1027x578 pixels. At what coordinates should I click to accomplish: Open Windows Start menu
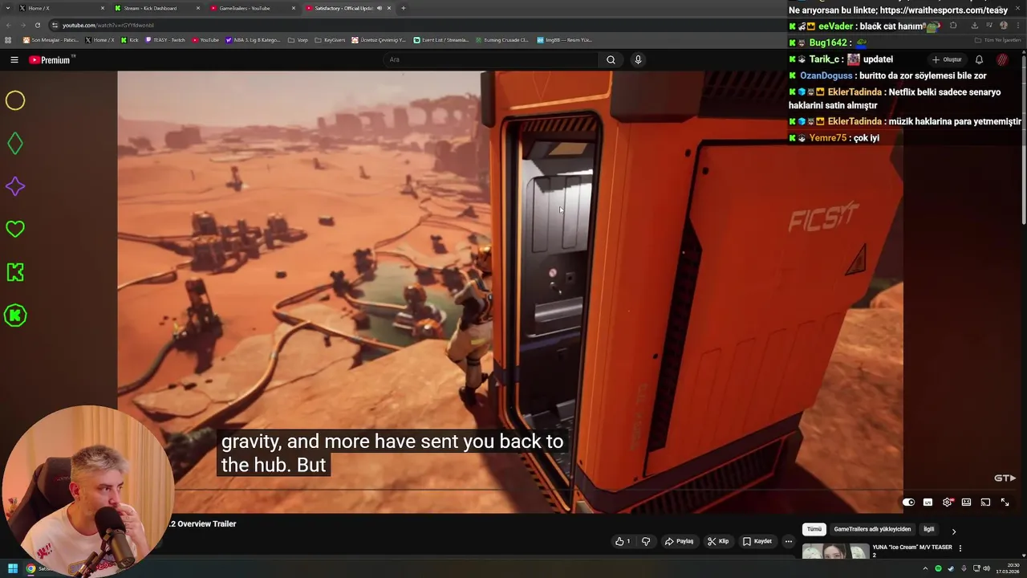pos(12,568)
